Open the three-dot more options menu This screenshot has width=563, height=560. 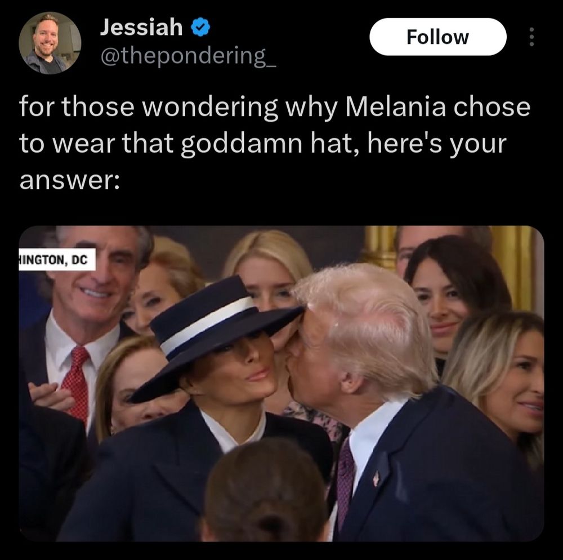[532, 37]
